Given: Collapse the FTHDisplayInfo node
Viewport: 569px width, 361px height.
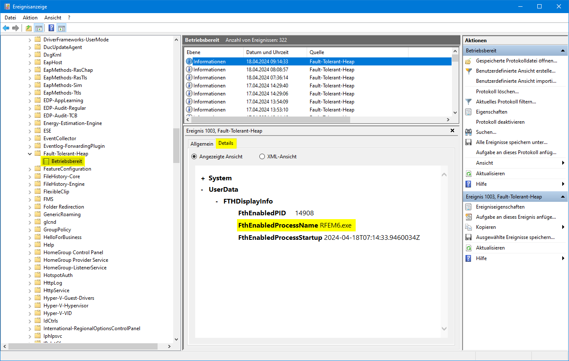Looking at the screenshot, I should [217, 202].
